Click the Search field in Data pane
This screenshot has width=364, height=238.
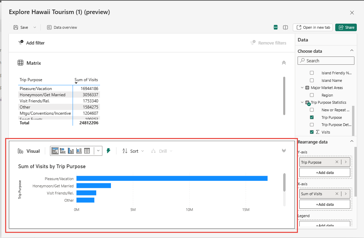point(326,61)
